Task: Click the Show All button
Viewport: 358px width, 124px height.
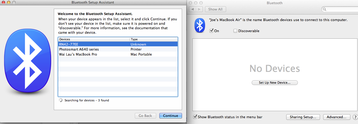Action: click(x=215, y=9)
